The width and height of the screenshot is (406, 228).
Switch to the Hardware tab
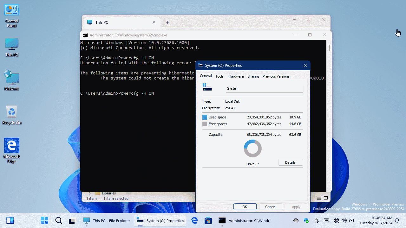click(236, 76)
